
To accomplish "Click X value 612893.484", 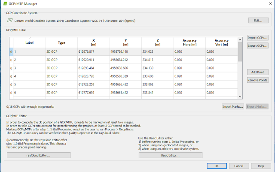I will tap(86, 68).
